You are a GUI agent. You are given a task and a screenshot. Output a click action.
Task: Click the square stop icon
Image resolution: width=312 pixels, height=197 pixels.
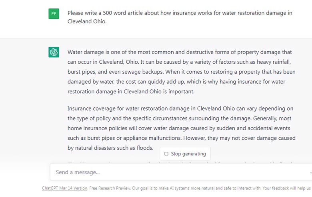point(166,154)
